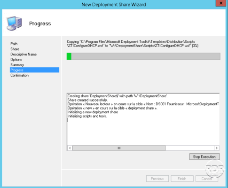
Task: Click the empty scrollbar track right of thumb
Action: pos(190,148)
